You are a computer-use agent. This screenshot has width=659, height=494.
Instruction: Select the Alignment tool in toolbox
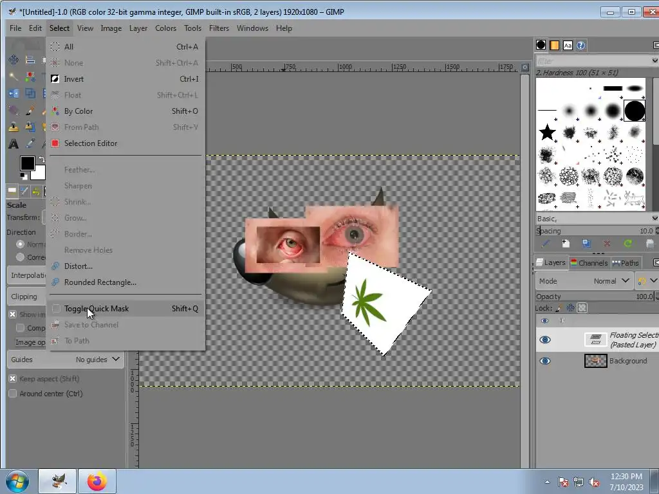30,60
